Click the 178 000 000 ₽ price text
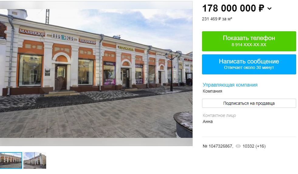This screenshot has height=174, width=298. 233,9
